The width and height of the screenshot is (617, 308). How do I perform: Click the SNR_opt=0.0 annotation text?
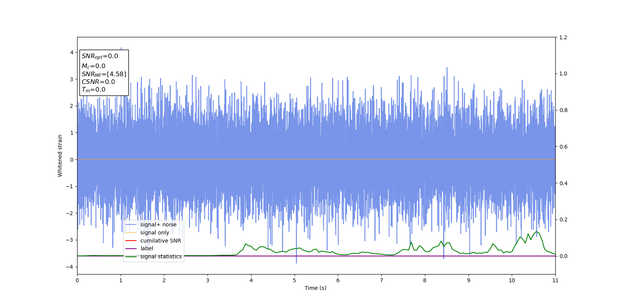[100, 56]
